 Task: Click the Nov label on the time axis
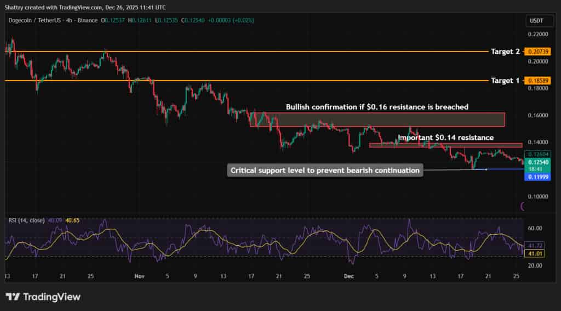139,278
